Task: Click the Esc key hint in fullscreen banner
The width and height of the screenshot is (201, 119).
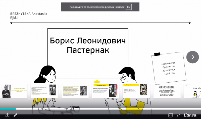Action: point(129,7)
